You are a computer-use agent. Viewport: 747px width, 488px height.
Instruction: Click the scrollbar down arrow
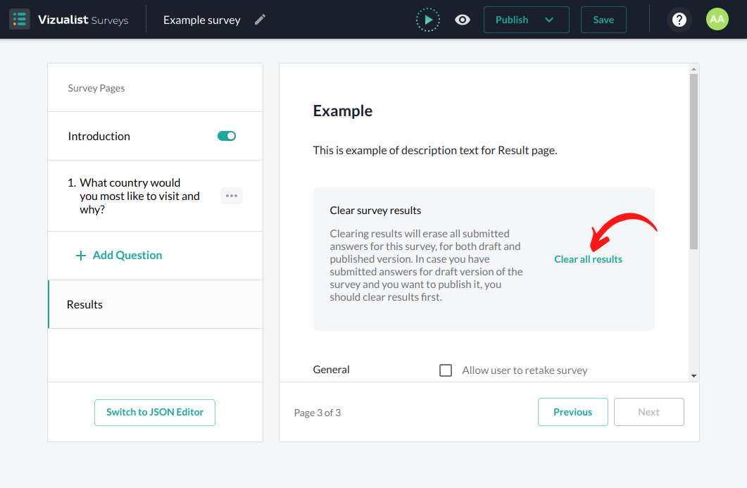[x=693, y=376]
